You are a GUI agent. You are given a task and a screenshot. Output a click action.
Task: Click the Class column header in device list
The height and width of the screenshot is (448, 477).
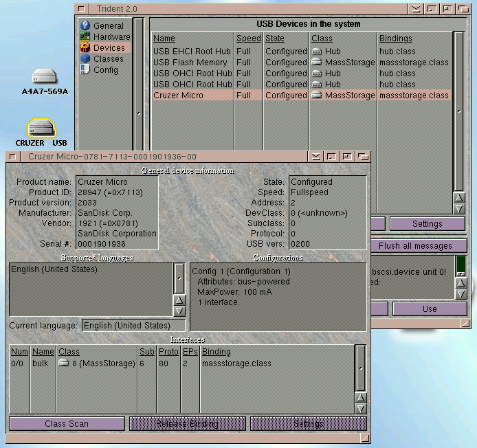point(322,38)
